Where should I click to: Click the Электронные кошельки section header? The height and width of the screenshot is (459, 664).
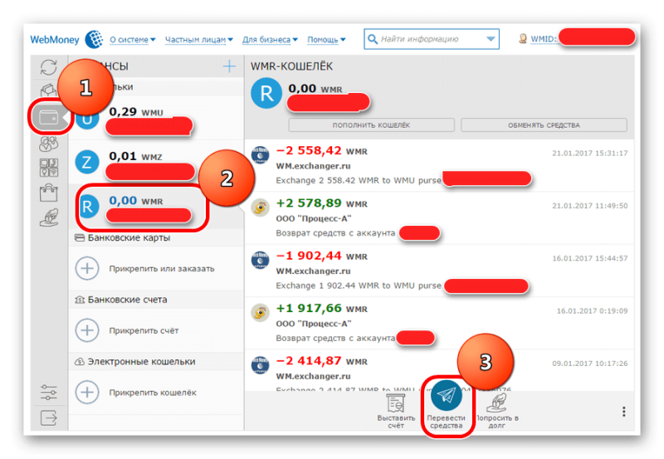tap(156, 362)
